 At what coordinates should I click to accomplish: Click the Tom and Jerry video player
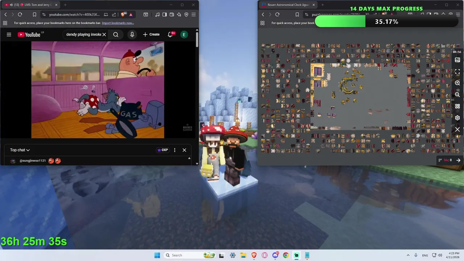(98, 90)
